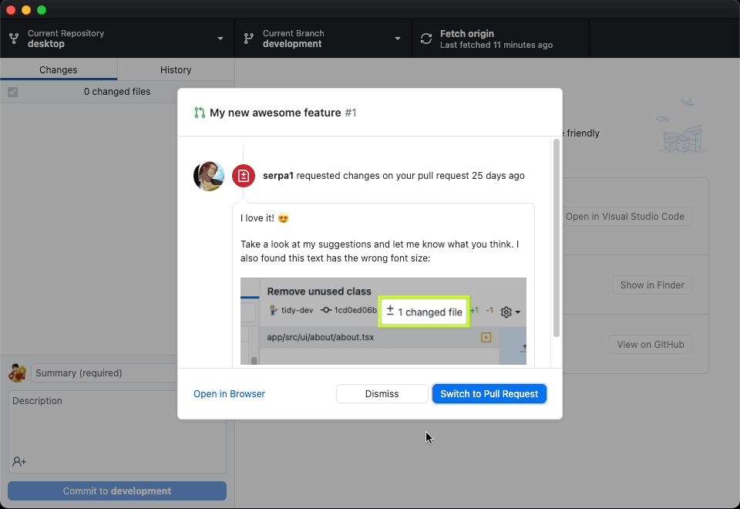Screen dimensions: 740x509
Task: Follow the Open in Browser link
Action: coord(230,394)
